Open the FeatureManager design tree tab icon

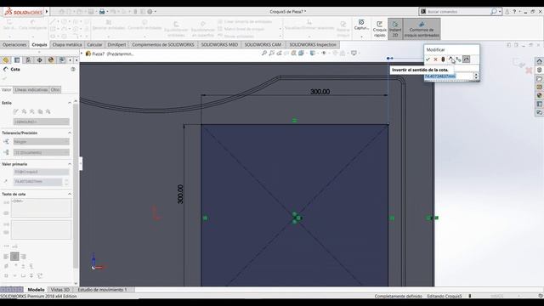[6, 60]
